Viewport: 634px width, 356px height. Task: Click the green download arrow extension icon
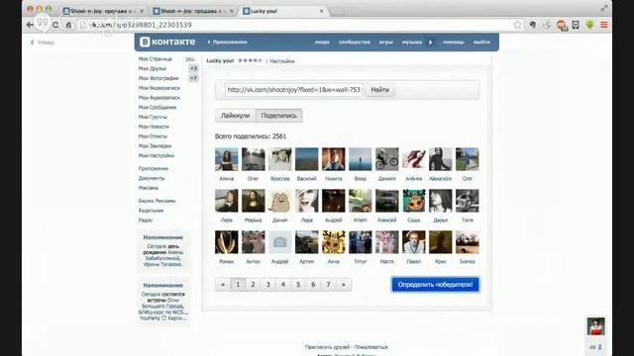pos(589,25)
